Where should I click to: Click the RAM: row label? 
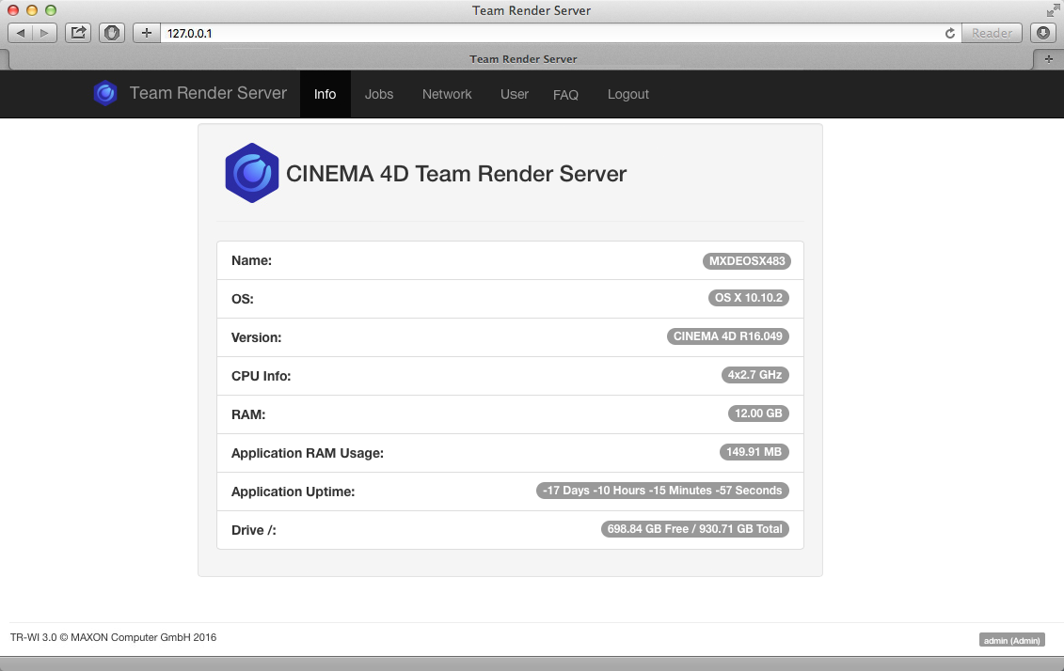point(248,414)
